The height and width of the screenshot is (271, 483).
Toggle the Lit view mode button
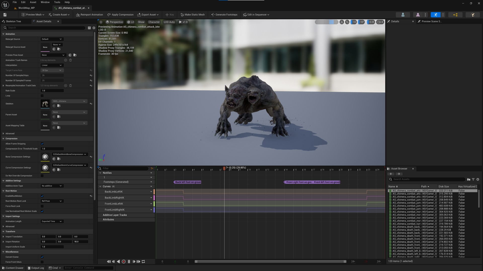click(x=131, y=22)
